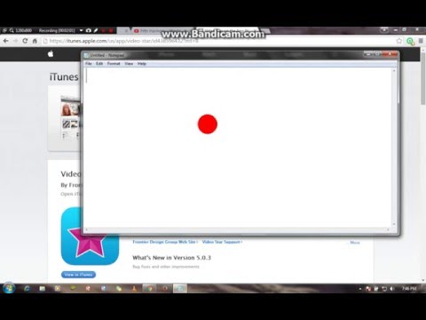The height and width of the screenshot is (320, 426).
Task: Open the browser home page
Action: (35, 41)
